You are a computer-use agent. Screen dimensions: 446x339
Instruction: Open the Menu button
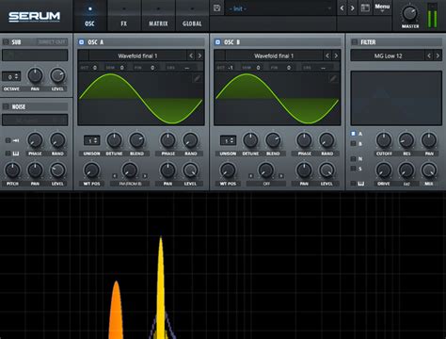pyautogui.click(x=382, y=8)
